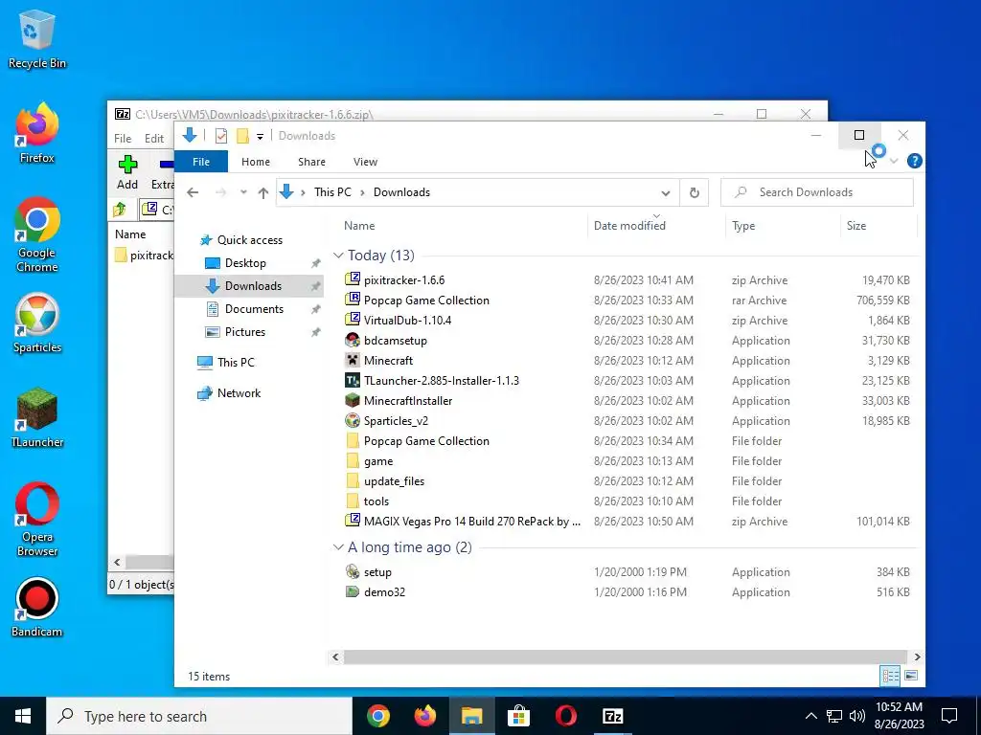The image size is (981, 735).
Task: Click the VirtualDub-1.10.4 zip icon
Action: coord(353,320)
